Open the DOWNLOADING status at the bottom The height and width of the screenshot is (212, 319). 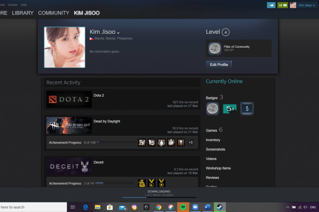click(159, 191)
